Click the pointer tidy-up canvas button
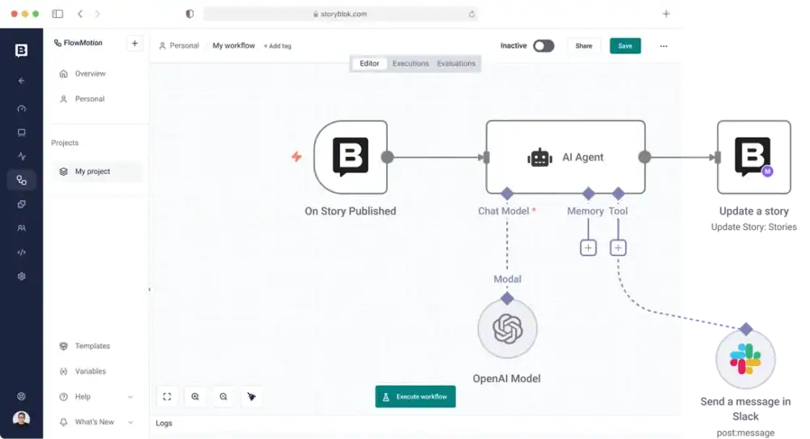Screen dimensions: 810x439 tap(252, 397)
